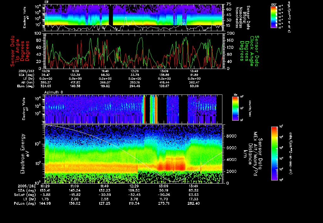Select the ER electron spectrogram panel
The height and width of the screenshot is (223, 323).
click(x=134, y=18)
